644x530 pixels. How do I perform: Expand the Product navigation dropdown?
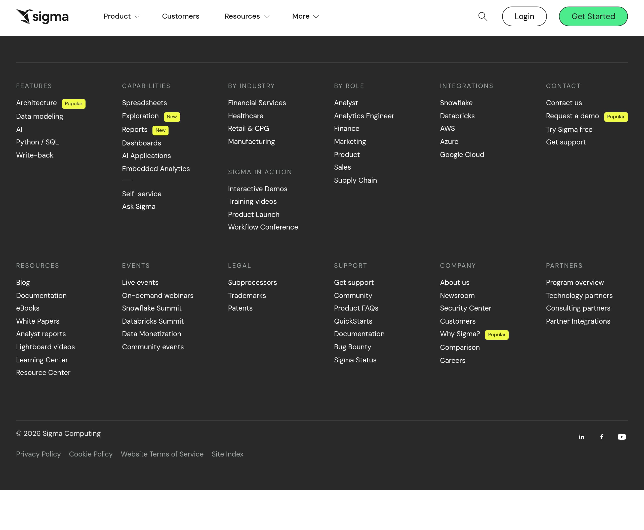[121, 16]
